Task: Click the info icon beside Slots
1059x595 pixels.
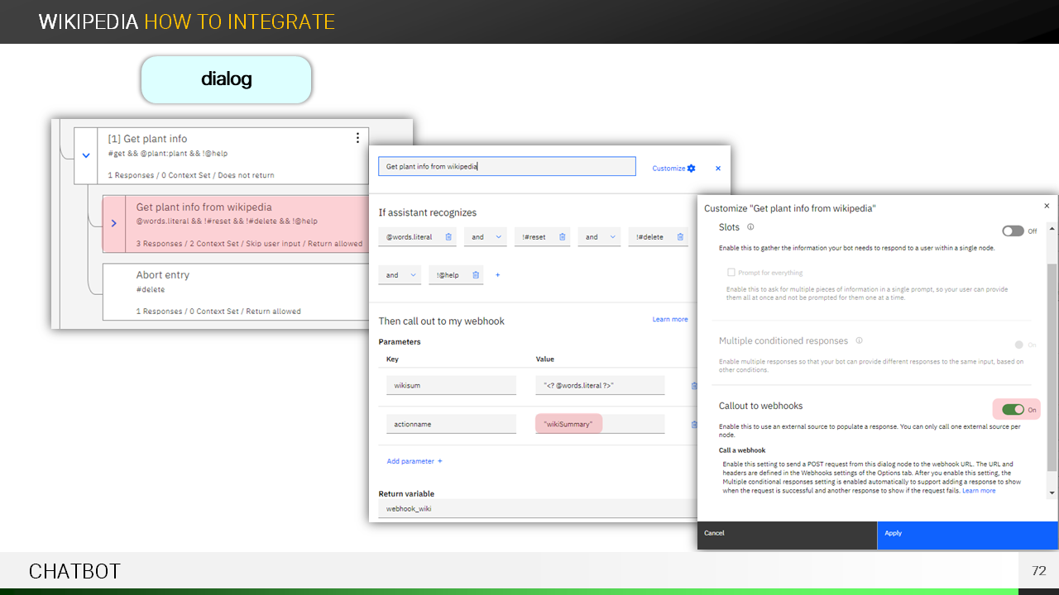Action: (x=750, y=227)
